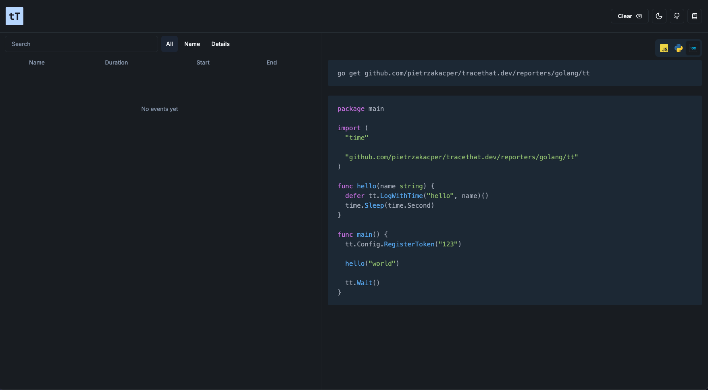
Task: Filter search by All
Action: (x=169, y=44)
